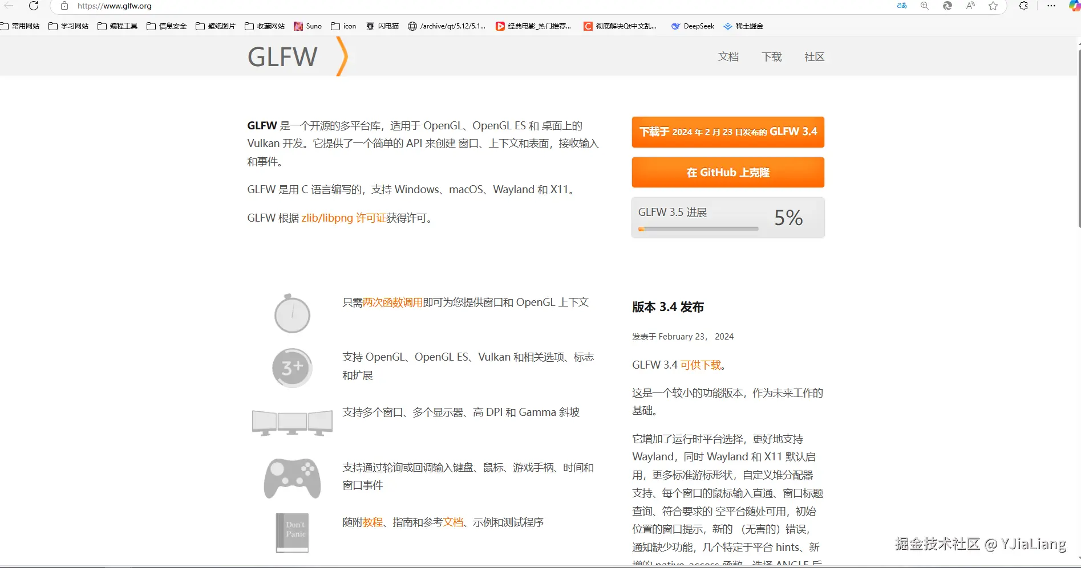Reload the page with the refresh icon
Image resolution: width=1081 pixels, height=568 pixels.
(x=34, y=6)
